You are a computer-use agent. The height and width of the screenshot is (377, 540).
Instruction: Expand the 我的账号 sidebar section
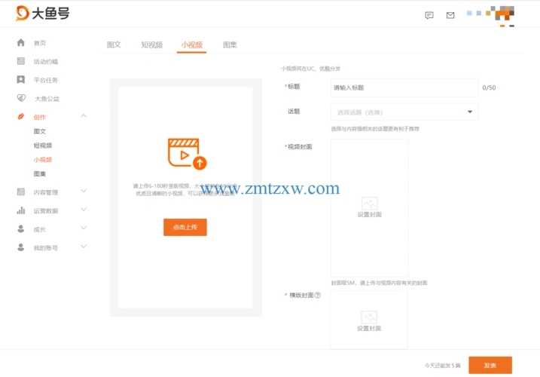pos(84,247)
